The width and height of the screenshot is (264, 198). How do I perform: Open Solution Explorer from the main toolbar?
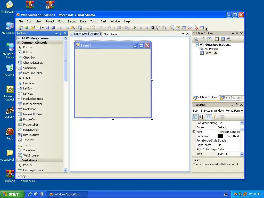point(172,28)
